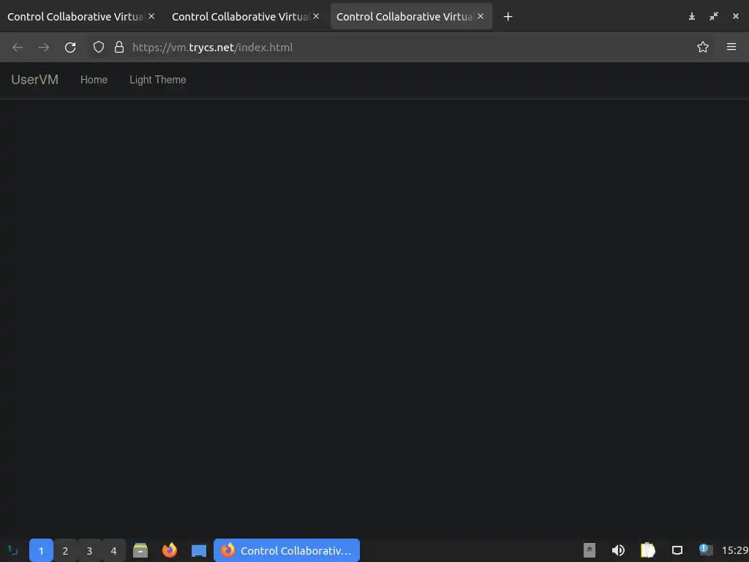Open the Home nav link
The height and width of the screenshot is (562, 749).
(94, 80)
